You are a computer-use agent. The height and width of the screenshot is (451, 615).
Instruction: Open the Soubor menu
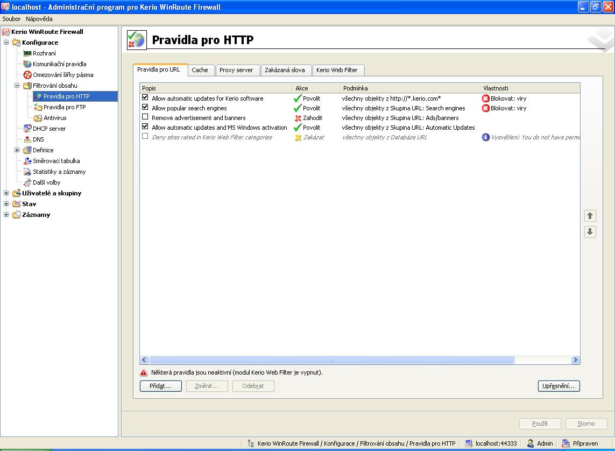pyautogui.click(x=11, y=19)
